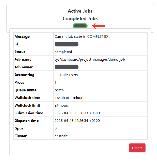This screenshot has height=162, width=157.
Task: Click the 'completed' status value
Action: [x=63, y=52]
